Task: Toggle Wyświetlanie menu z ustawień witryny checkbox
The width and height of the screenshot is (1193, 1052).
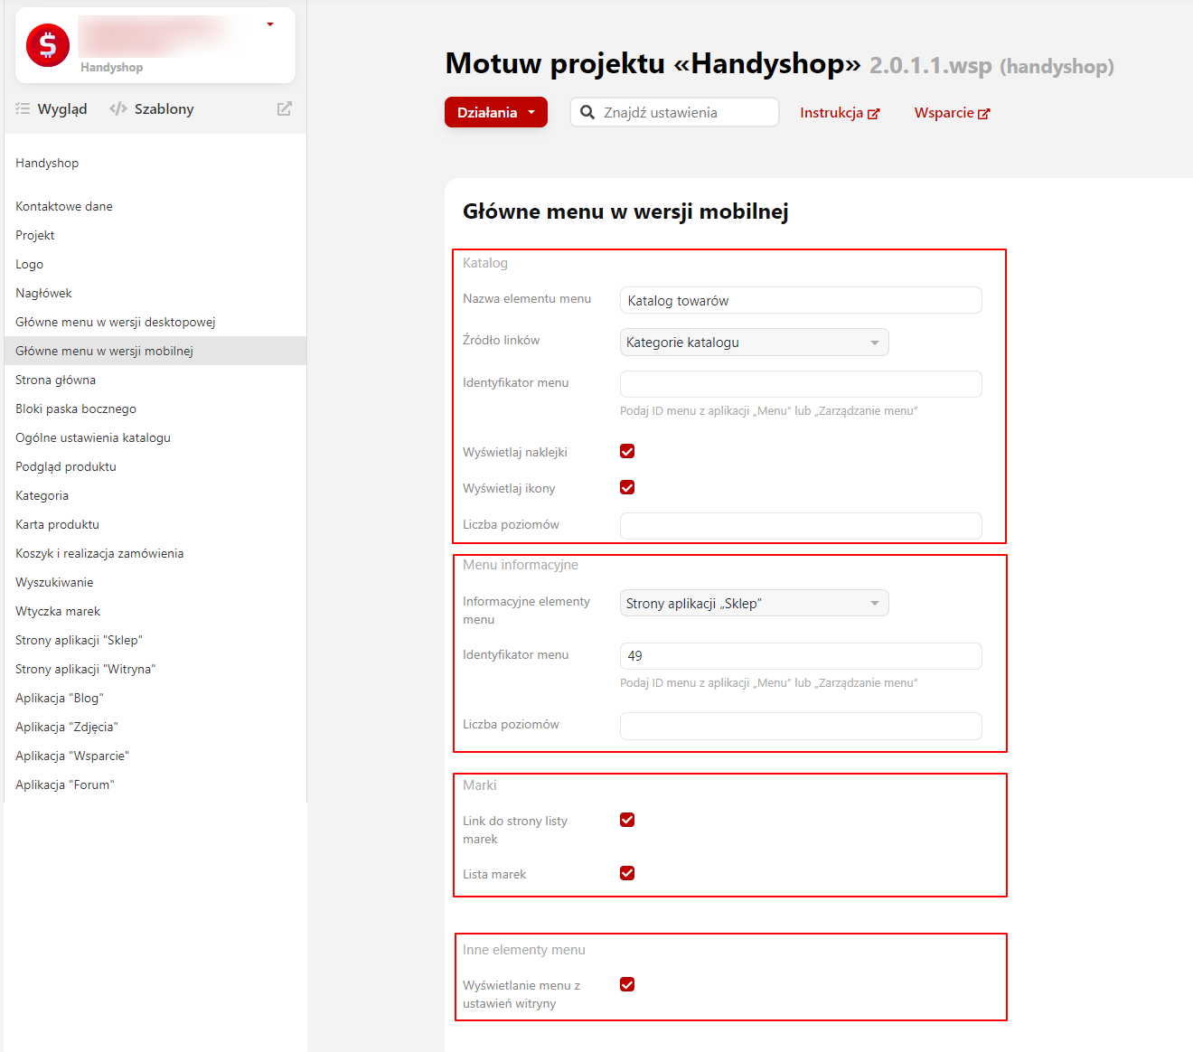Action: [x=627, y=984]
